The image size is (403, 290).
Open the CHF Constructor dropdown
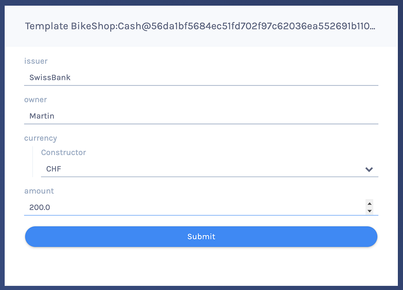209,169
